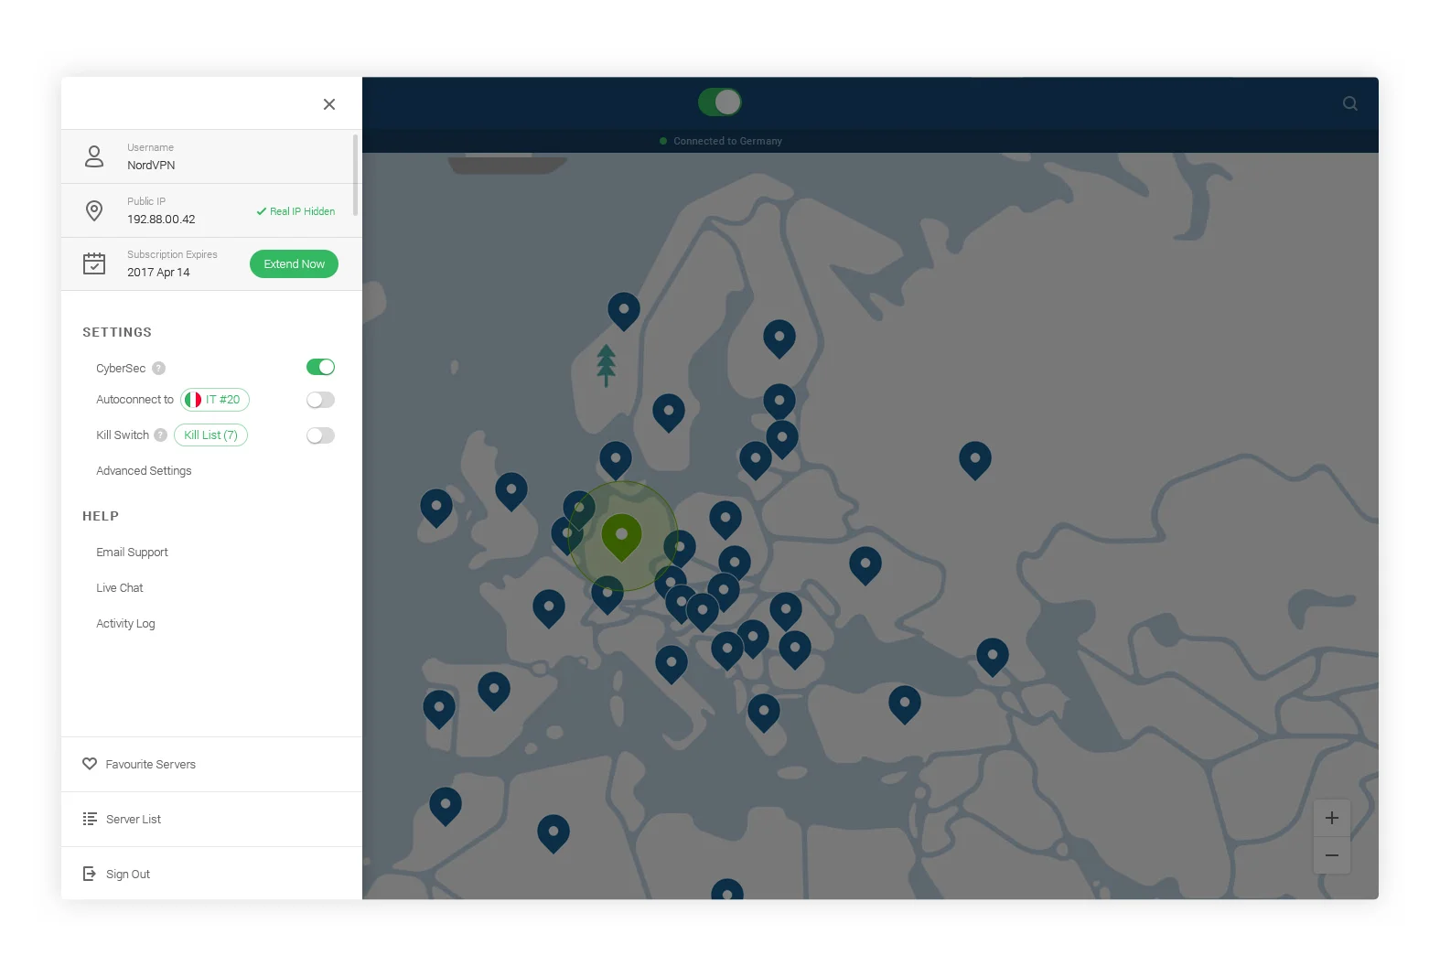
Task: Select the Russia server pin far east
Action: pyautogui.click(x=975, y=461)
